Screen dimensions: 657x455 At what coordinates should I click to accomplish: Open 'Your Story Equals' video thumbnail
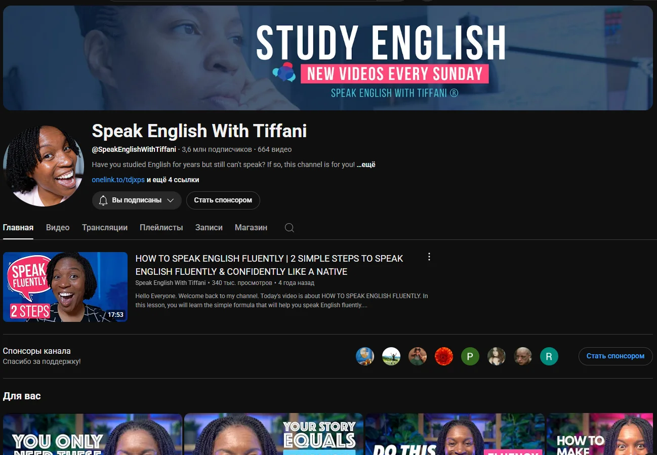pos(274,434)
